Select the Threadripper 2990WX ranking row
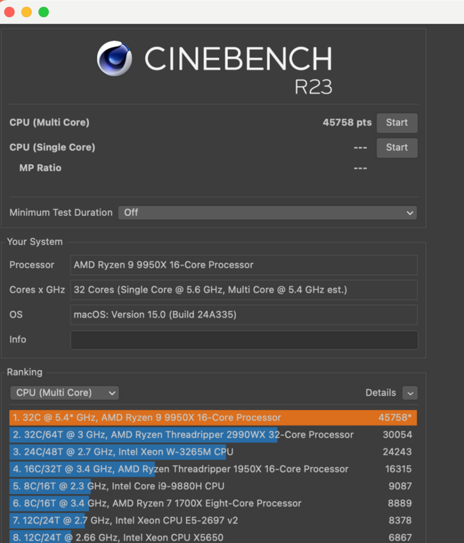Screen dimensions: 464x543 [213, 434]
